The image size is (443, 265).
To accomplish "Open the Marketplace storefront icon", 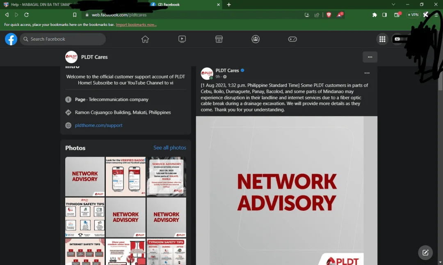I will click(219, 39).
